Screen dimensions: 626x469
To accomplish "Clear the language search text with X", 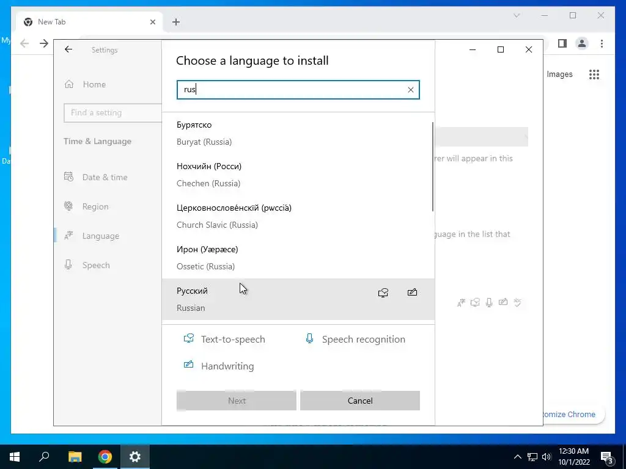I will [x=410, y=90].
